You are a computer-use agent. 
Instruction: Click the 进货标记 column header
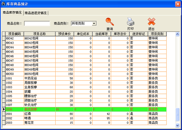coord(139,34)
